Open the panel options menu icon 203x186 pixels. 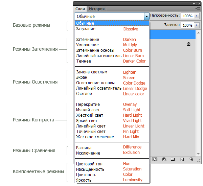coord(198,9)
